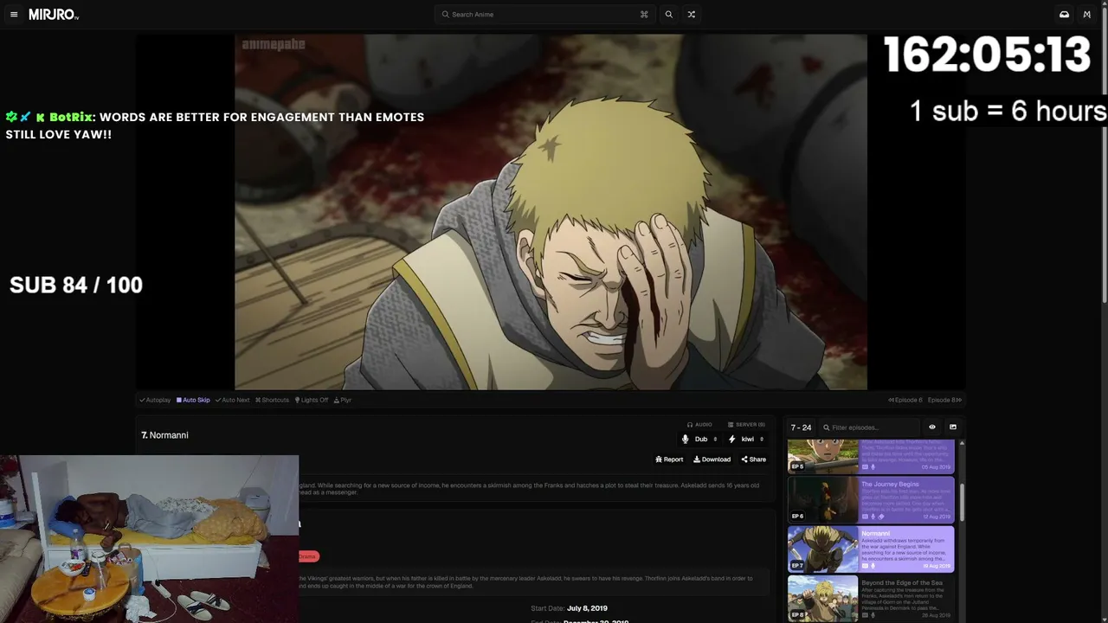This screenshot has width=1108, height=623.
Task: Open the EP 5 episode thumbnail
Action: pyautogui.click(x=822, y=455)
